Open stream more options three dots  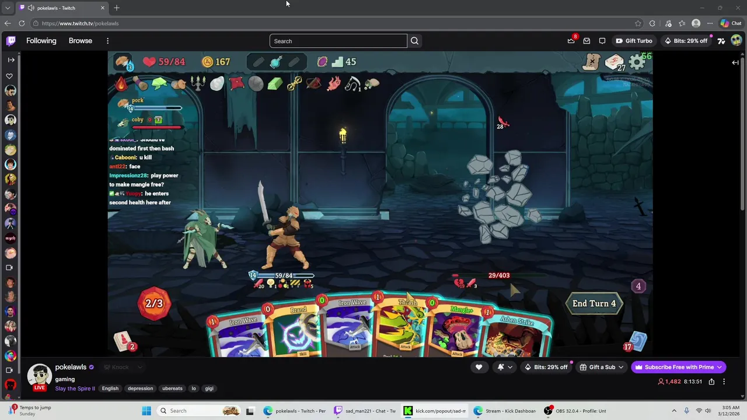pyautogui.click(x=724, y=381)
